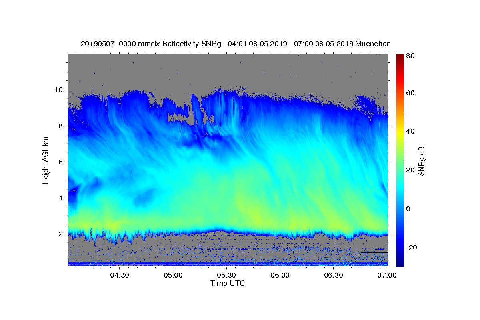The image size is (480, 320).
Task: Click the colorbar value -20
Action: tap(412, 248)
